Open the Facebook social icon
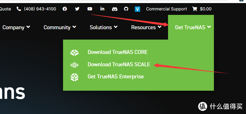The height and width of the screenshot is (114, 246). pyautogui.click(x=65, y=9)
